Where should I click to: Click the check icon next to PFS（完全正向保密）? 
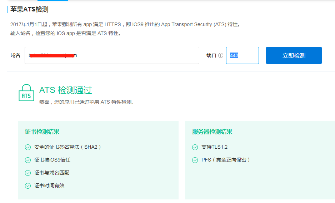click(x=195, y=160)
